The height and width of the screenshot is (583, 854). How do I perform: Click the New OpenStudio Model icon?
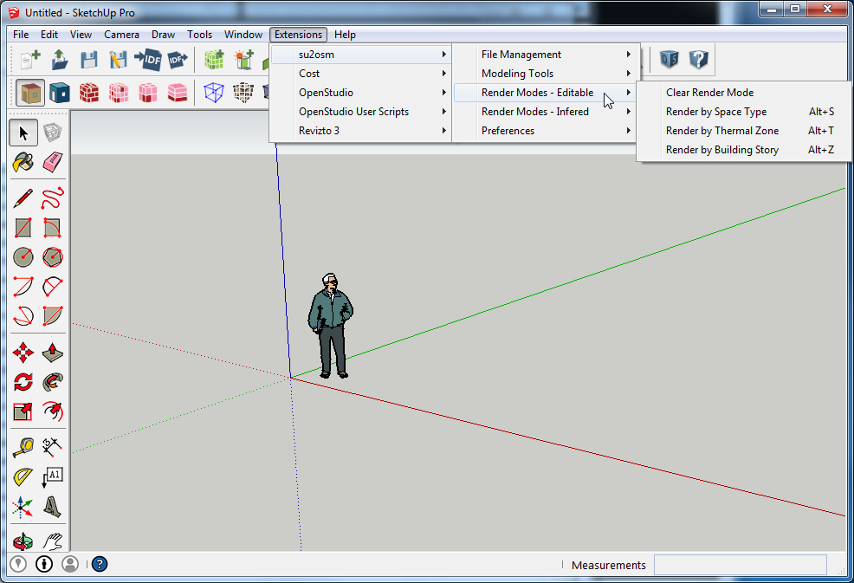[30, 59]
